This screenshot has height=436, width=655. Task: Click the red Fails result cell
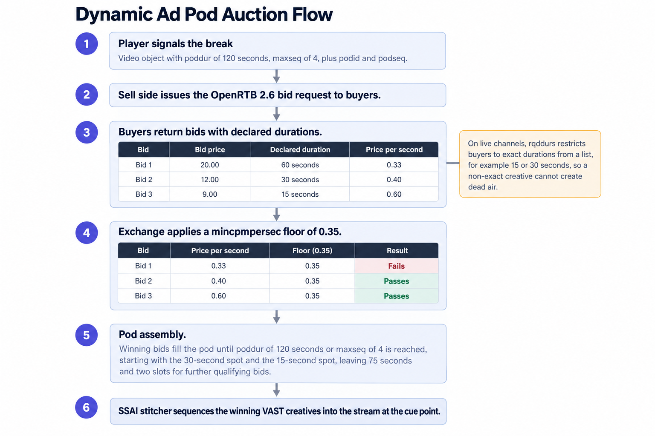pos(396,266)
